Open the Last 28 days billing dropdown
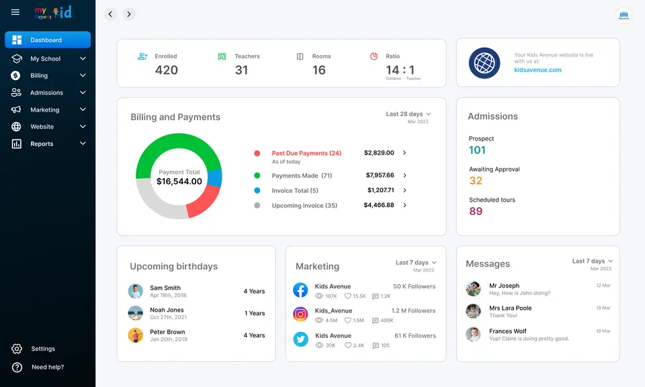This screenshot has height=387, width=645. (x=408, y=114)
